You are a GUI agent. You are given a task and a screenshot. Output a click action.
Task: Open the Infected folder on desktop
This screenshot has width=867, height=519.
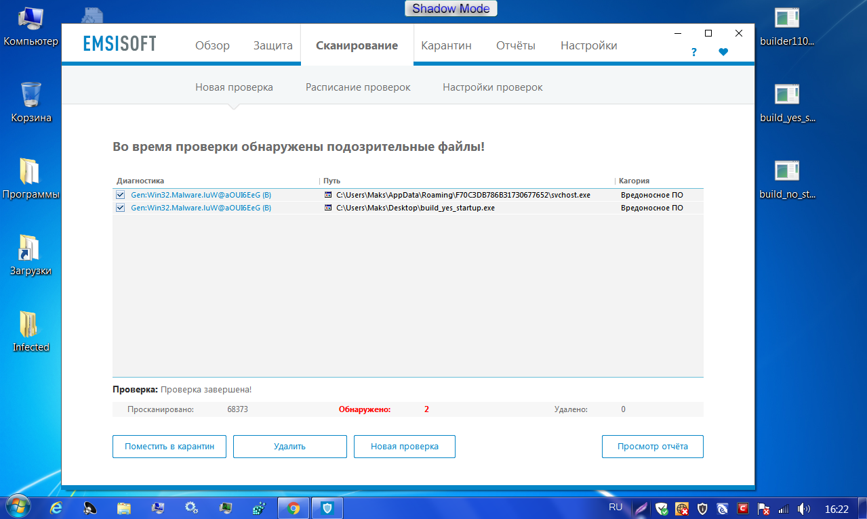(x=31, y=332)
